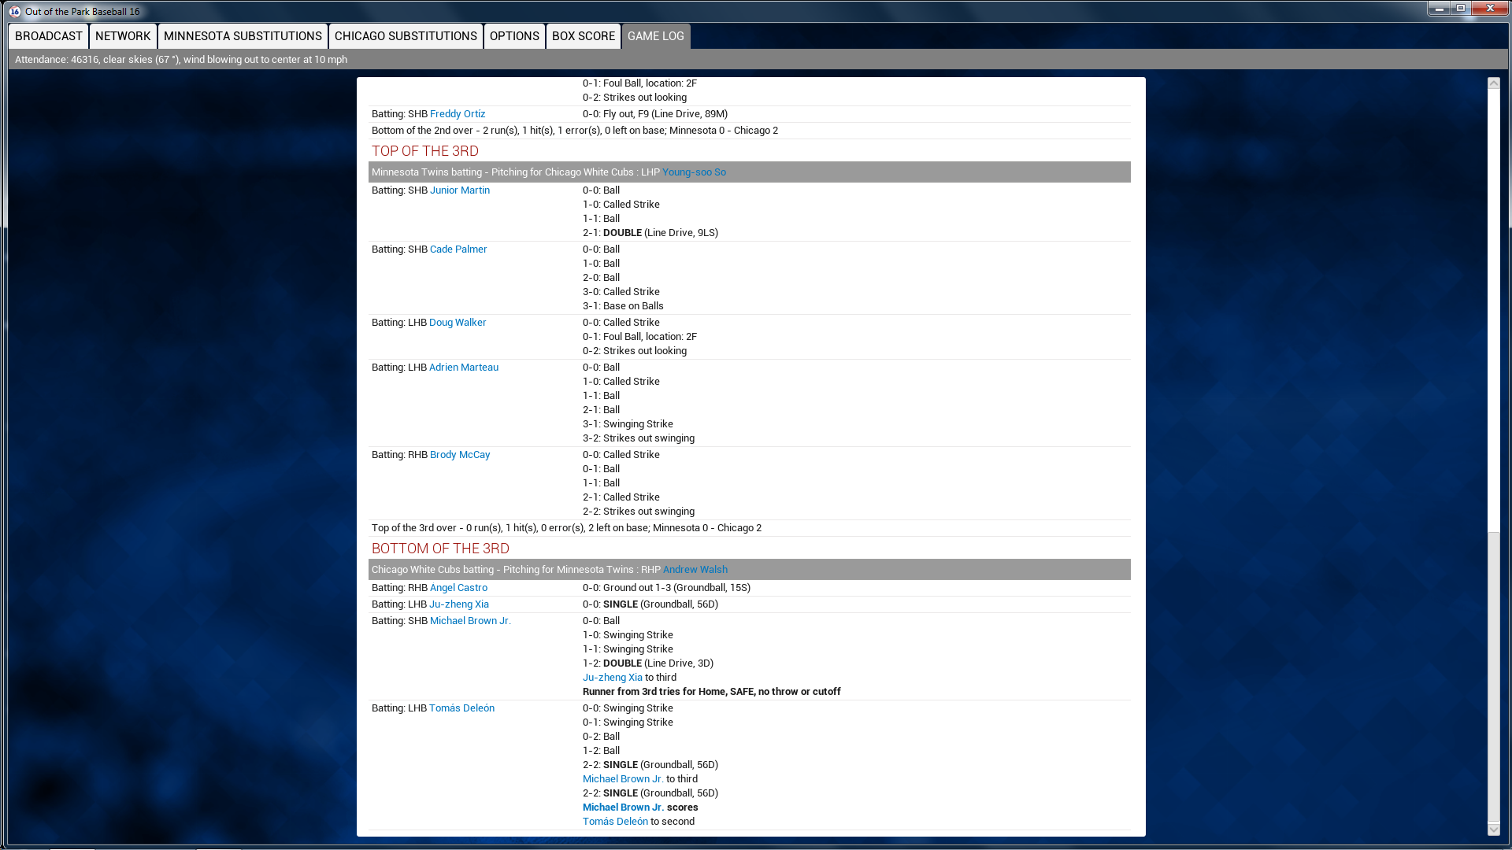Screen dimensions: 1512x850
Task: Open the Options tab
Action: [x=514, y=36]
